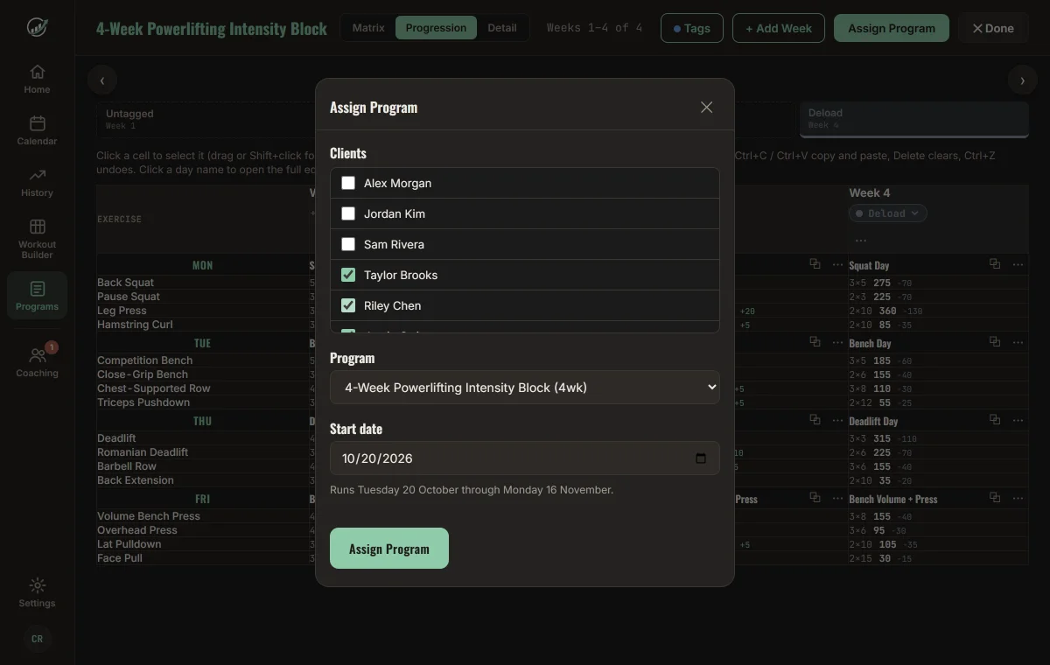Viewport: 1050px width, 665px height.
Task: Click the Face Pull exercise label
Action: pyautogui.click(x=120, y=558)
